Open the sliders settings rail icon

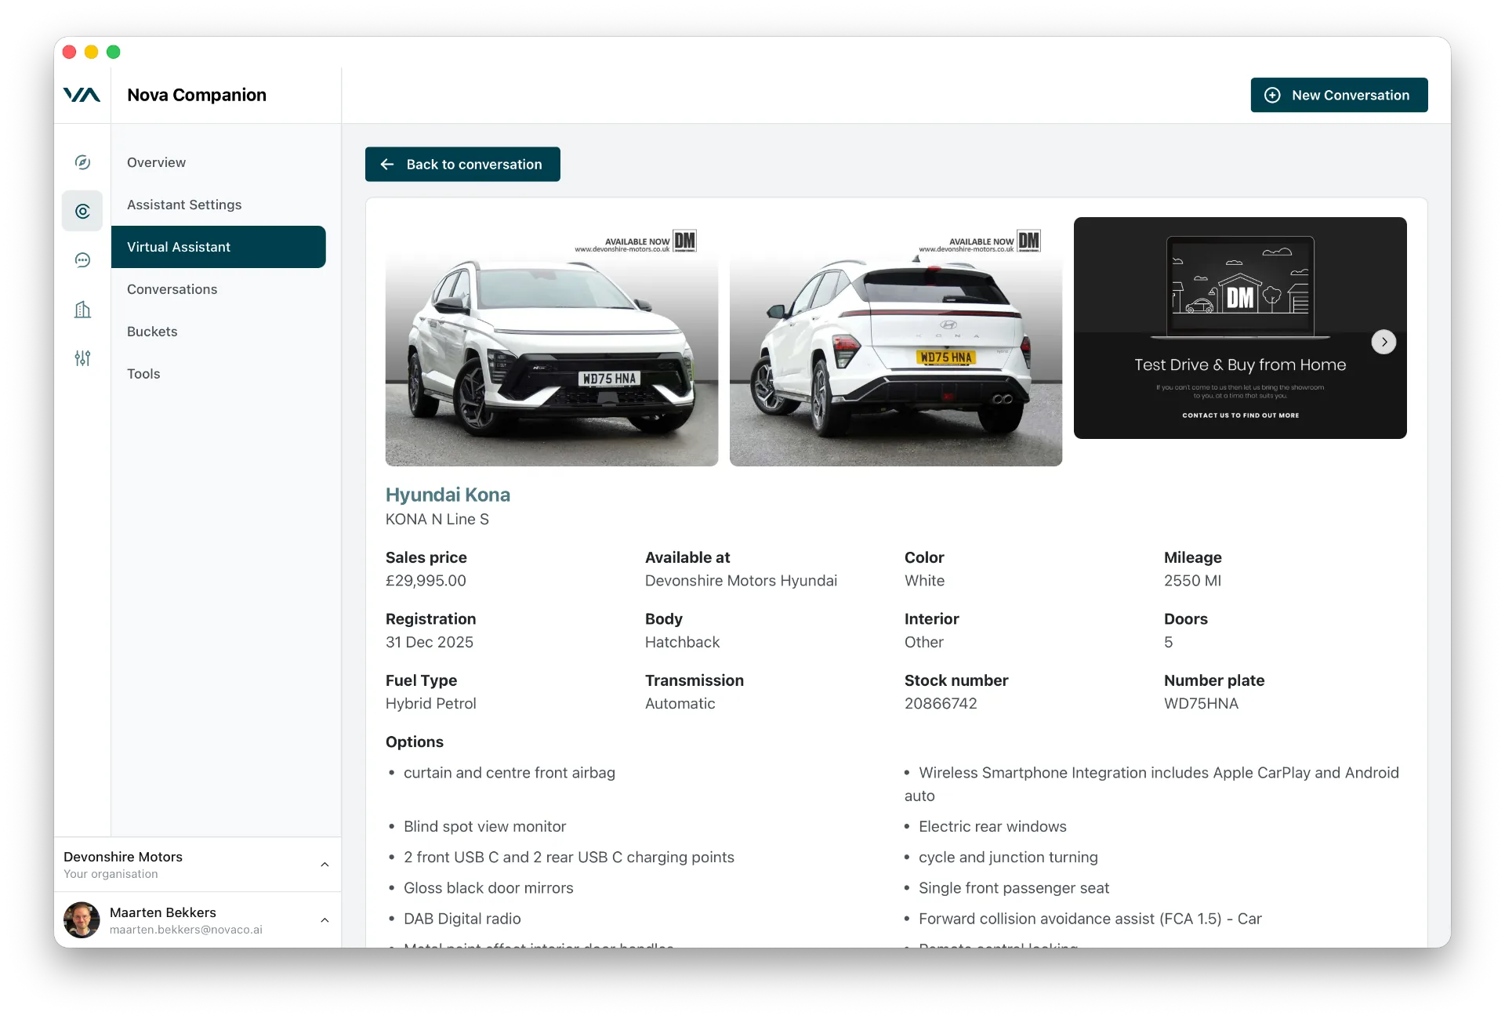(x=82, y=358)
